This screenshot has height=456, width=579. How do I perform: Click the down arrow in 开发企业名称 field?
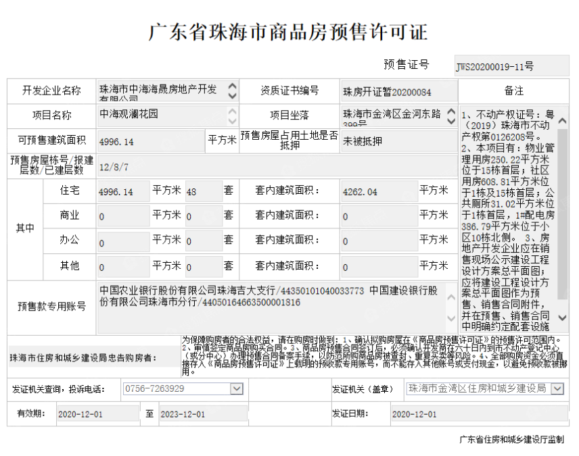[x=232, y=96]
